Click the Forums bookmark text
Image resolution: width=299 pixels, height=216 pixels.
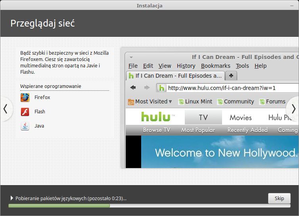tap(276, 101)
